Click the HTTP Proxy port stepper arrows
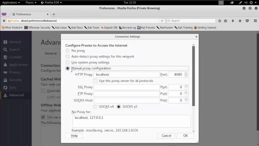259x146 pixels. click(x=186, y=75)
